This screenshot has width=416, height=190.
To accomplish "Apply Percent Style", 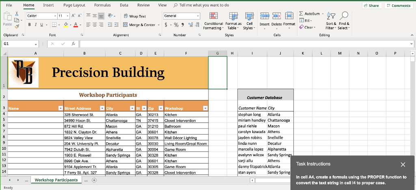I will pyautogui.click(x=176, y=25).
